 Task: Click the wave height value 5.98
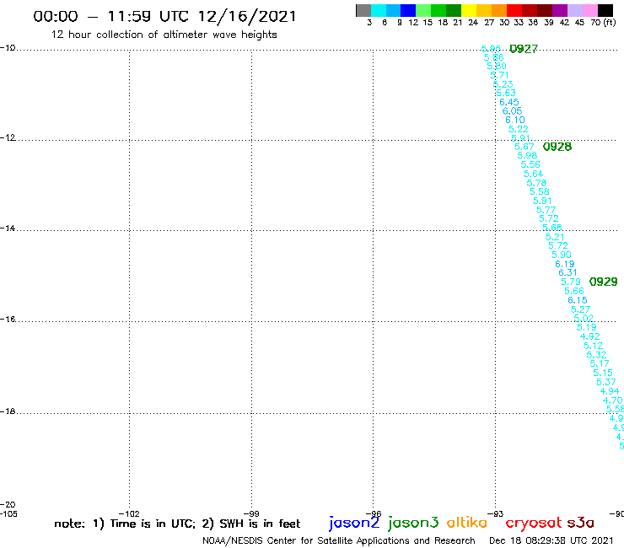tap(527, 156)
